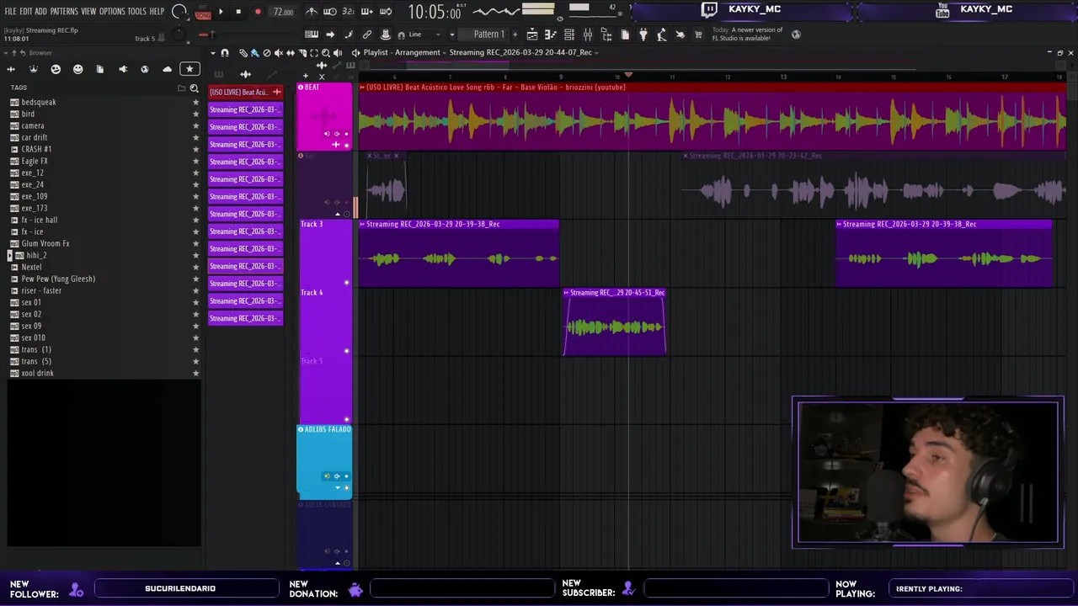The image size is (1078, 606).
Task: Select the Mute tool in Playlist
Action: pyautogui.click(x=279, y=53)
